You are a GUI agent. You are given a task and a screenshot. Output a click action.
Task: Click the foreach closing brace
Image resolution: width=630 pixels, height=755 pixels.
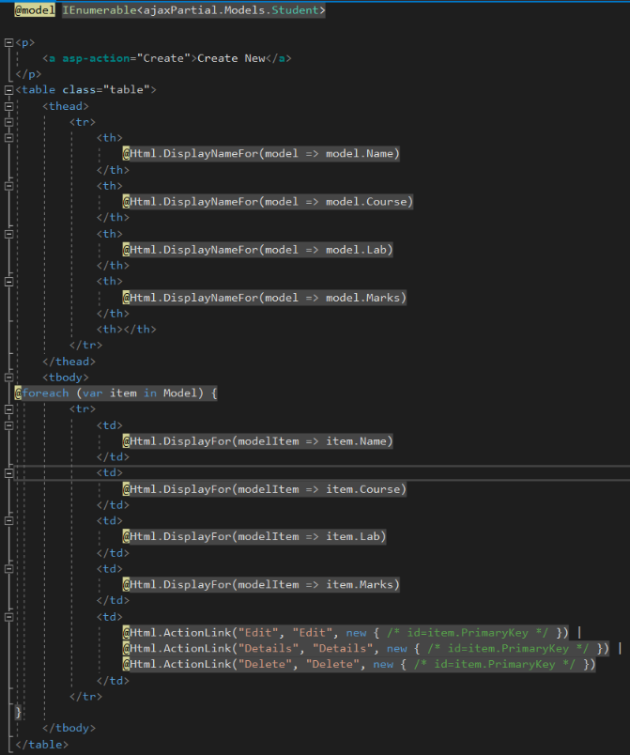(18, 712)
